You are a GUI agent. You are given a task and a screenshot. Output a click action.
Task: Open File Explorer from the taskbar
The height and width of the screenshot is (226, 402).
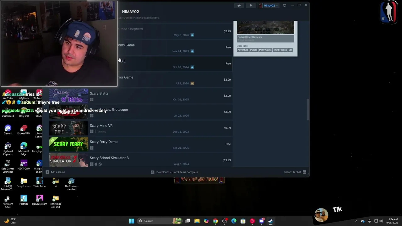(197, 221)
